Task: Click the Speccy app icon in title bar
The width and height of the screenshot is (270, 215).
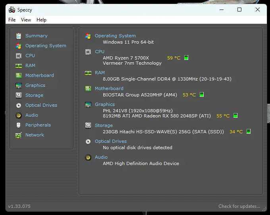Action: coord(12,10)
